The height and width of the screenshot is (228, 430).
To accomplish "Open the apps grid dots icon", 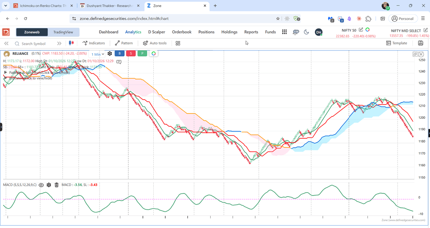I will point(284,32).
